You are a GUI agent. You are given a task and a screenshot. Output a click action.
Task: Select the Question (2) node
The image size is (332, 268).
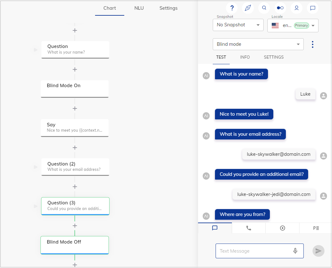75,167
